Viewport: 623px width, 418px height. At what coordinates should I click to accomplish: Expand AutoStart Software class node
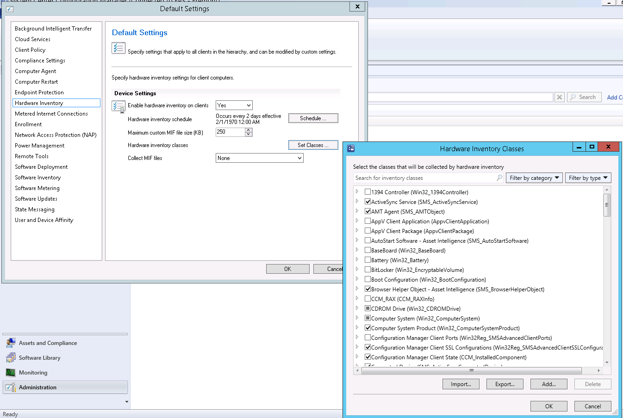pyautogui.click(x=357, y=240)
